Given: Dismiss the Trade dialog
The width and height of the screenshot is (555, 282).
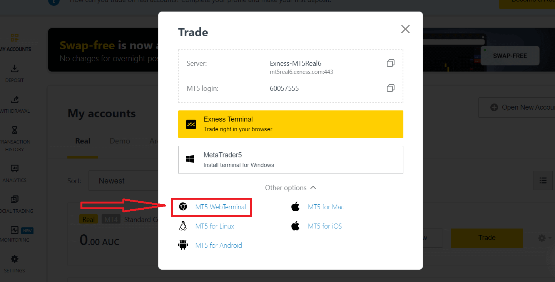Looking at the screenshot, I should (x=405, y=29).
